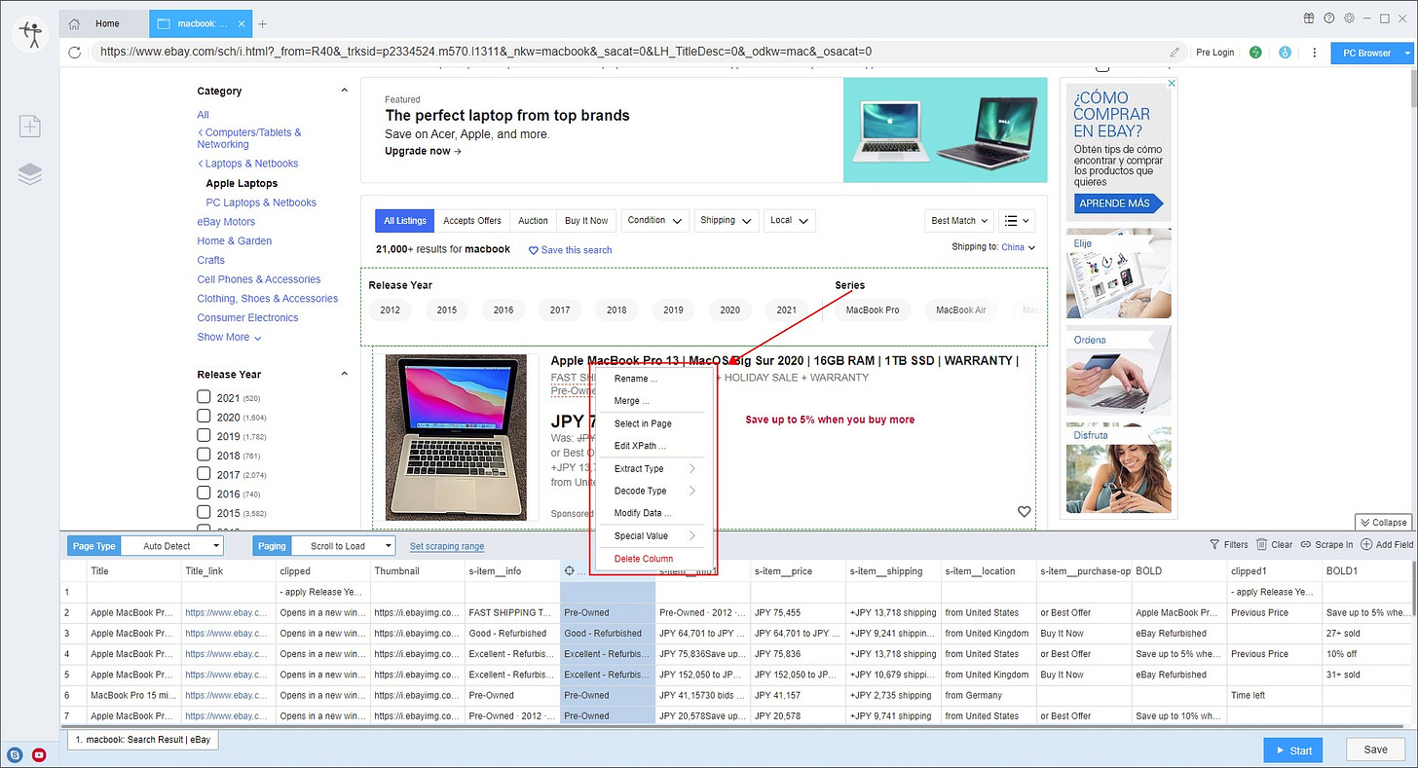Click the Save this search heart icon
The height and width of the screenshot is (768, 1418).
tap(533, 250)
